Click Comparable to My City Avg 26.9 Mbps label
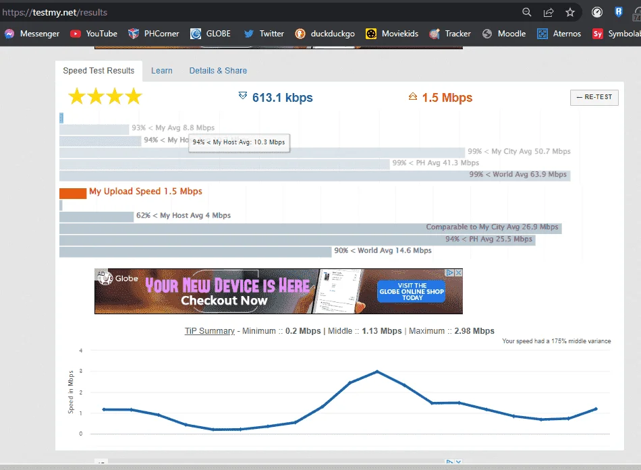Screen dimensions: 641x470 (x=492, y=227)
